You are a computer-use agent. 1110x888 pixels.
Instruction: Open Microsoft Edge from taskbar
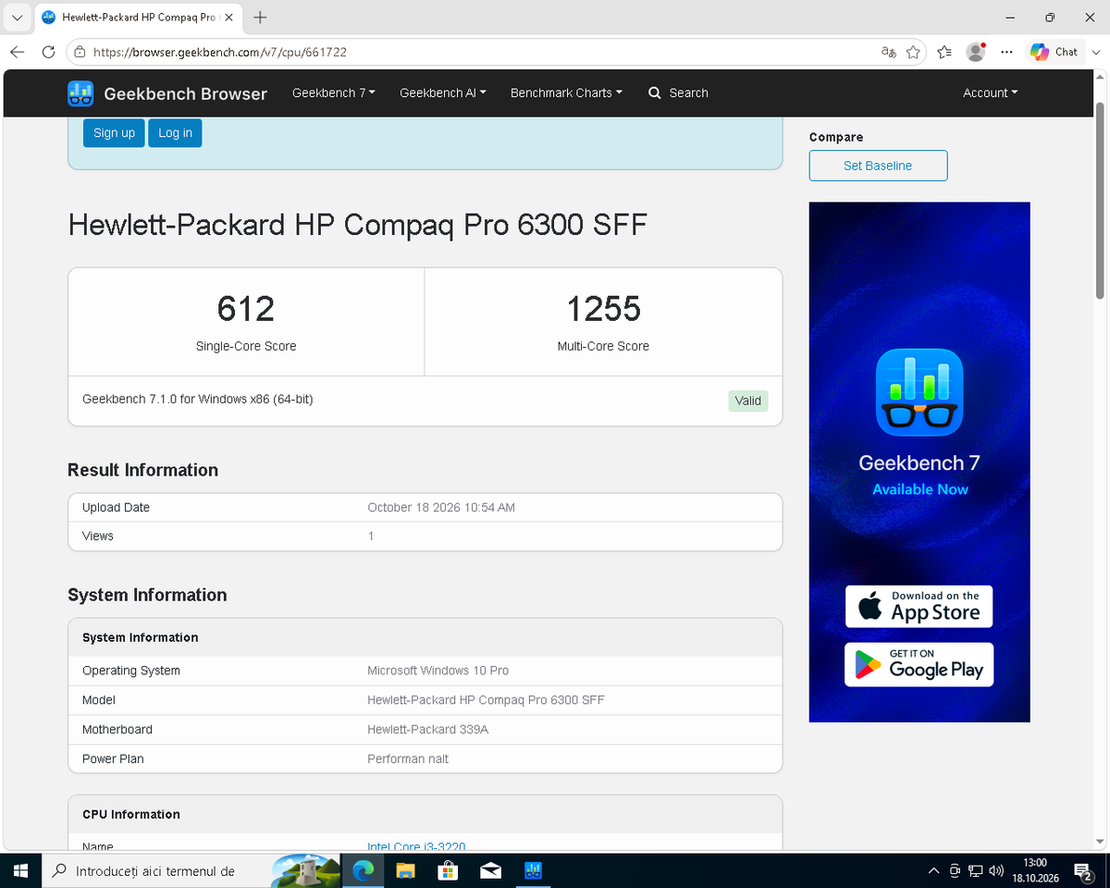click(364, 870)
